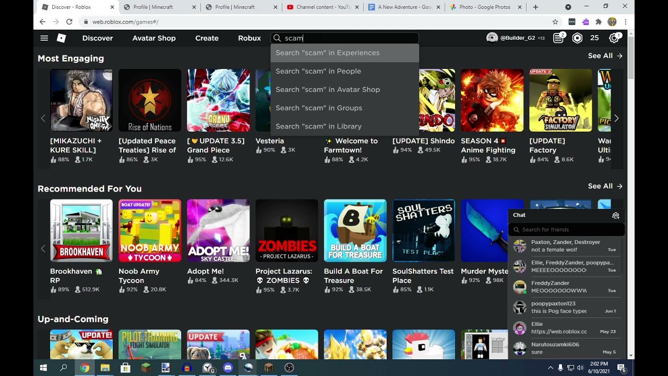Switch to the YouTube Channel content tab
The image size is (668, 376).
point(322,7)
